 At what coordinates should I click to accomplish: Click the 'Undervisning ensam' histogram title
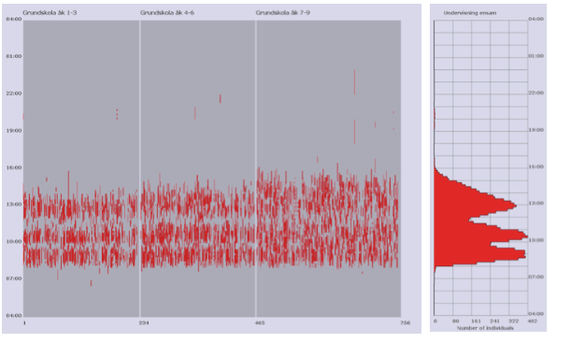[470, 13]
